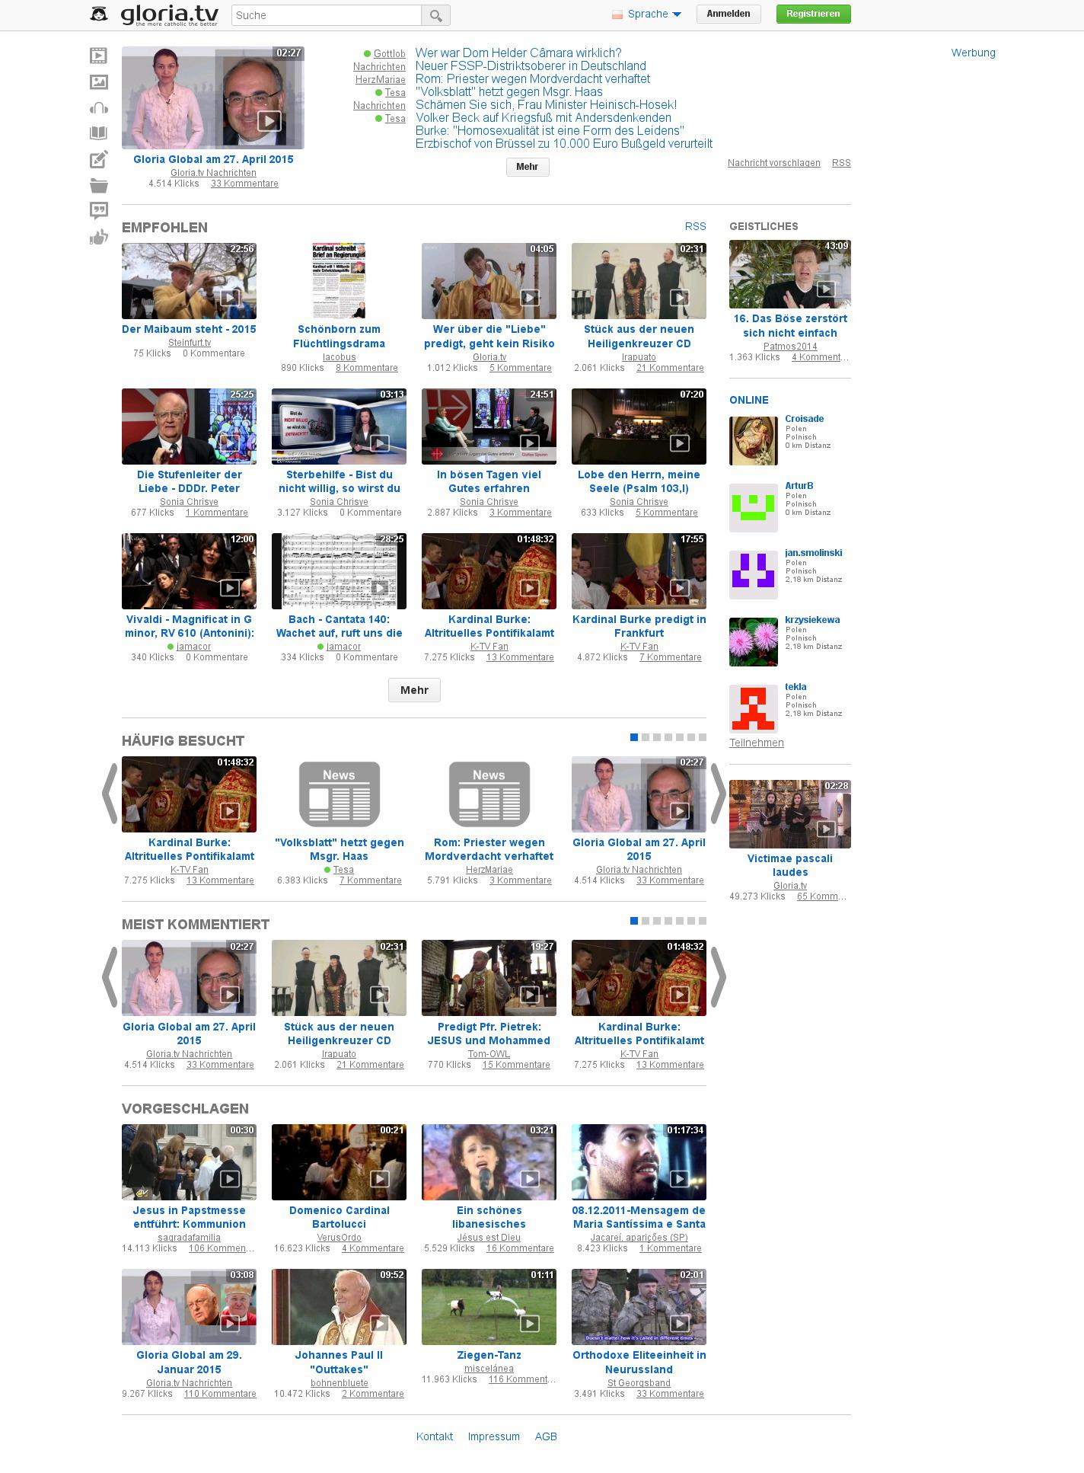Image resolution: width=1084 pixels, height=1473 pixels.
Task: Select the audio headphones icon in sidebar
Action: [98, 108]
